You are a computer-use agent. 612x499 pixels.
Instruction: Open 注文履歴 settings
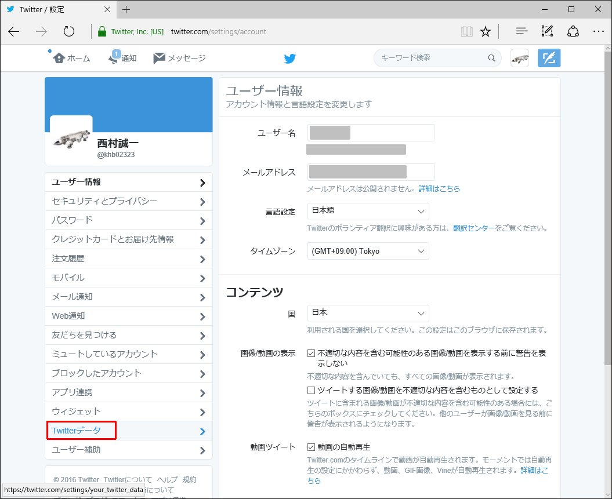point(129,258)
